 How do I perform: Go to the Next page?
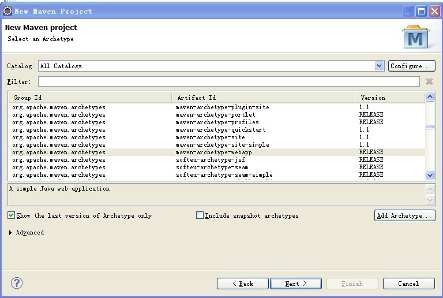point(296,284)
